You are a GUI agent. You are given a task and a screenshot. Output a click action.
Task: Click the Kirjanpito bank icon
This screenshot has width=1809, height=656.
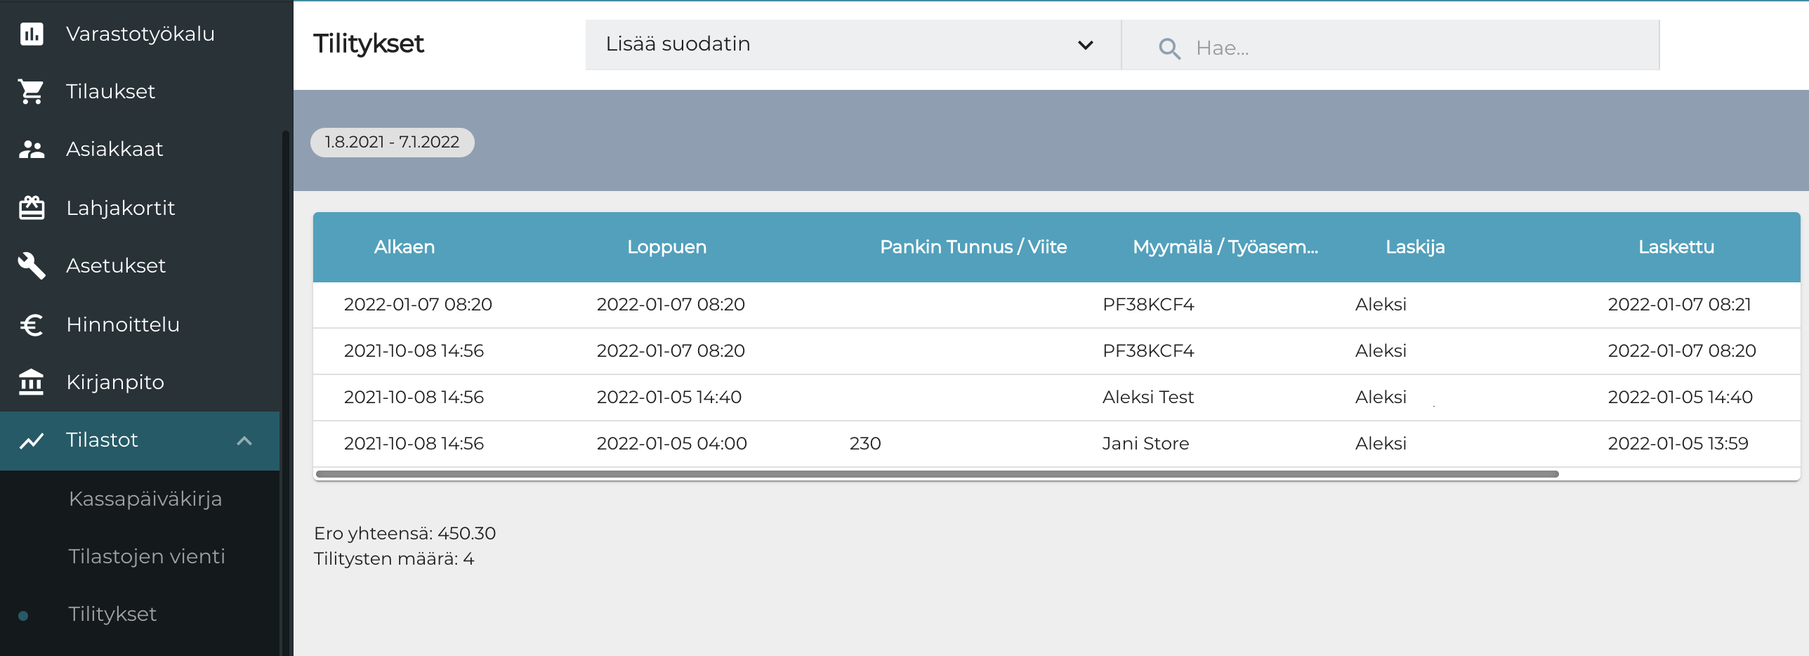pos(32,382)
